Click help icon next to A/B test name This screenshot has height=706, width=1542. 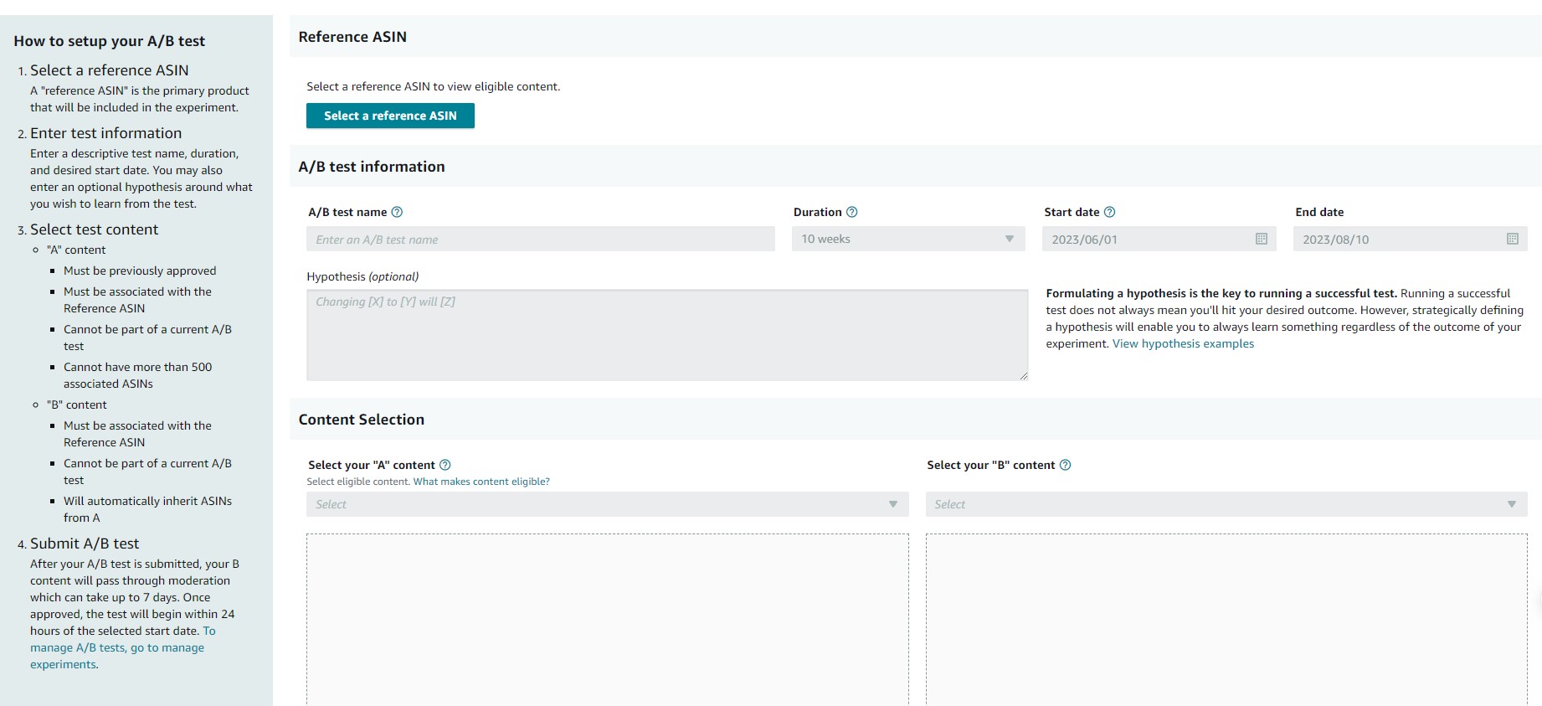[x=397, y=213]
